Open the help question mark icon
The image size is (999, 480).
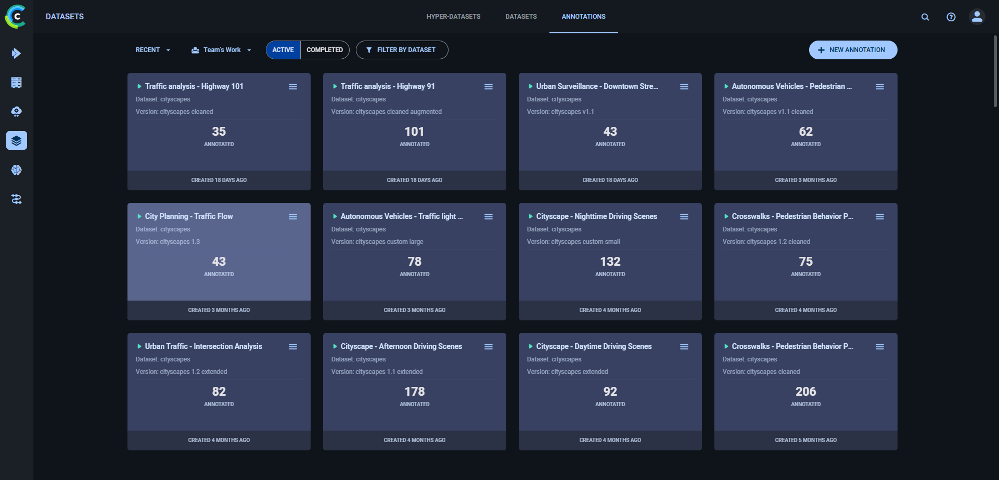click(951, 17)
